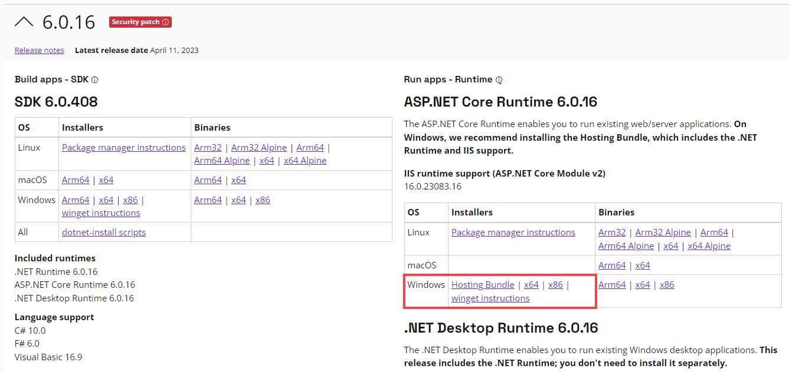Click 'ASP.NET Core Runtime 6.0.16' under Included runtimes
The width and height of the screenshot is (789, 372).
click(75, 285)
